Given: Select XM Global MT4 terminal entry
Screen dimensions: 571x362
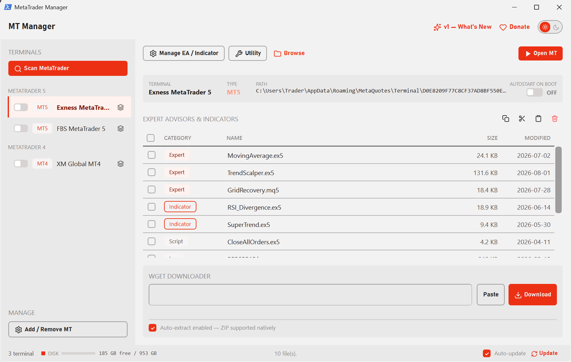Looking at the screenshot, I should (x=70, y=164).
